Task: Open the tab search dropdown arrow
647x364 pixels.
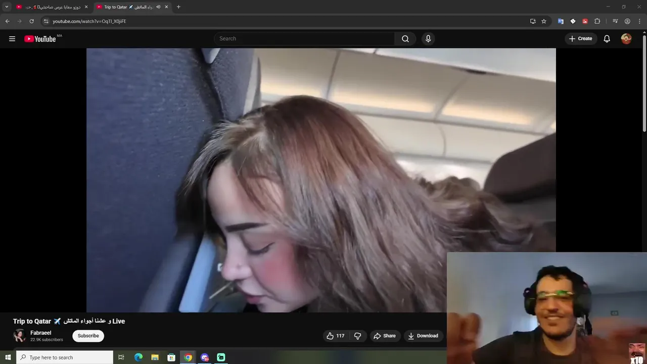Action: tap(7, 7)
